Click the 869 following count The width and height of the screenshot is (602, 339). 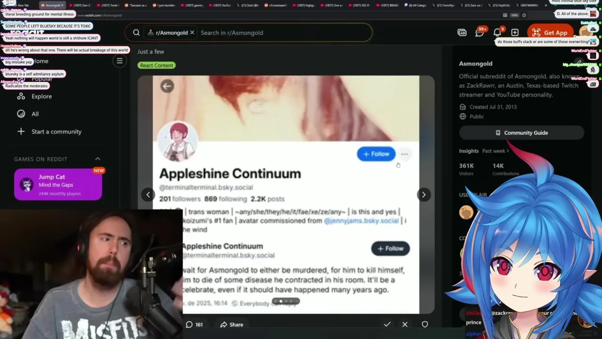(x=225, y=199)
